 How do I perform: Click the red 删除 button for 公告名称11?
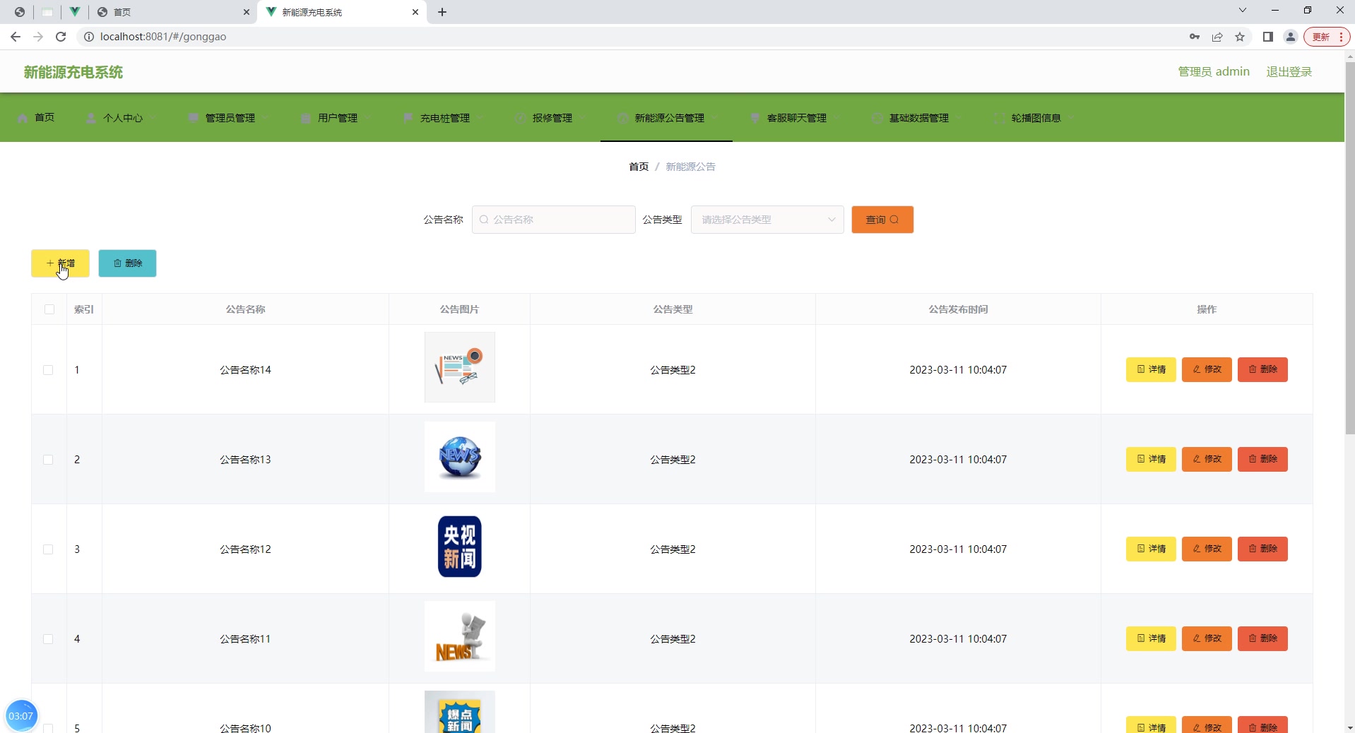1262,638
